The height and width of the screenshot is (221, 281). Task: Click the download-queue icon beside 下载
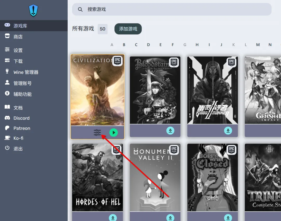pos(7,60)
